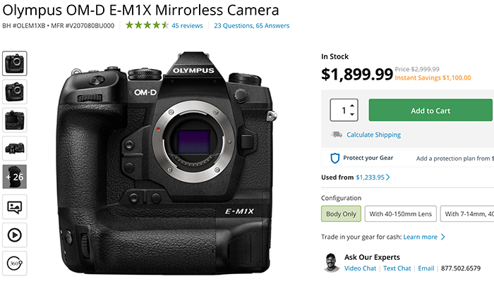Choose the With 40-150mm Lens configuration

pos(400,213)
